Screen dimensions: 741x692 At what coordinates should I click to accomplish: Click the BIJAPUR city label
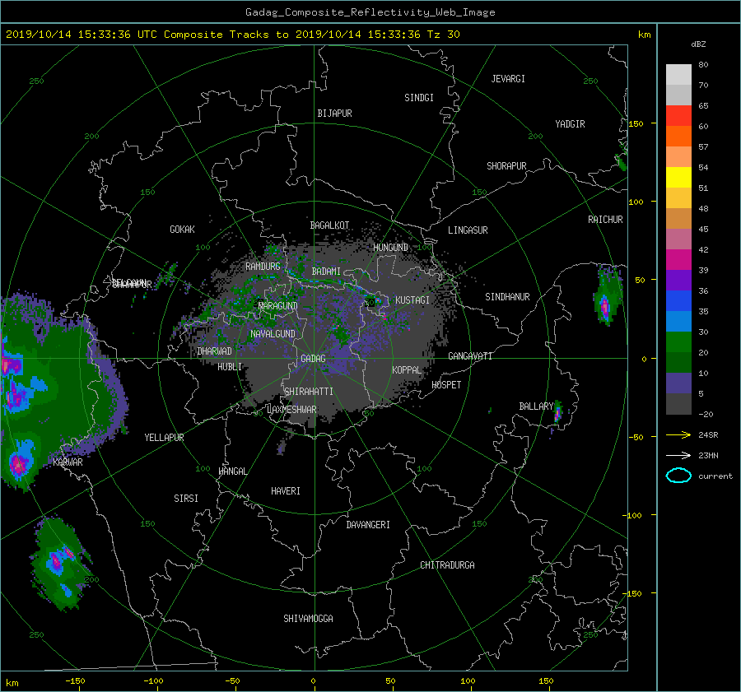coord(334,114)
